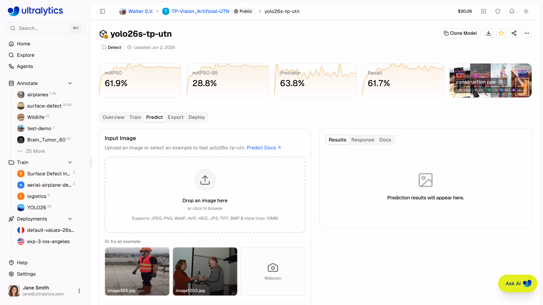
Task: Open construction ppe dataset card
Action: 491,80
